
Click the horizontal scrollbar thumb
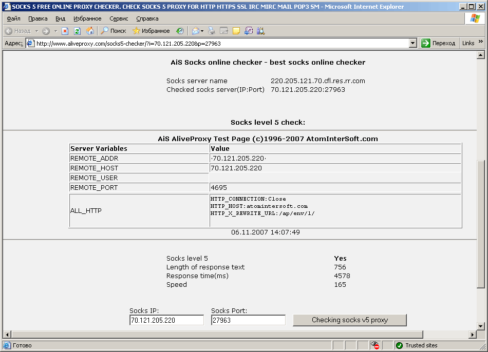pyautogui.click(x=217, y=335)
